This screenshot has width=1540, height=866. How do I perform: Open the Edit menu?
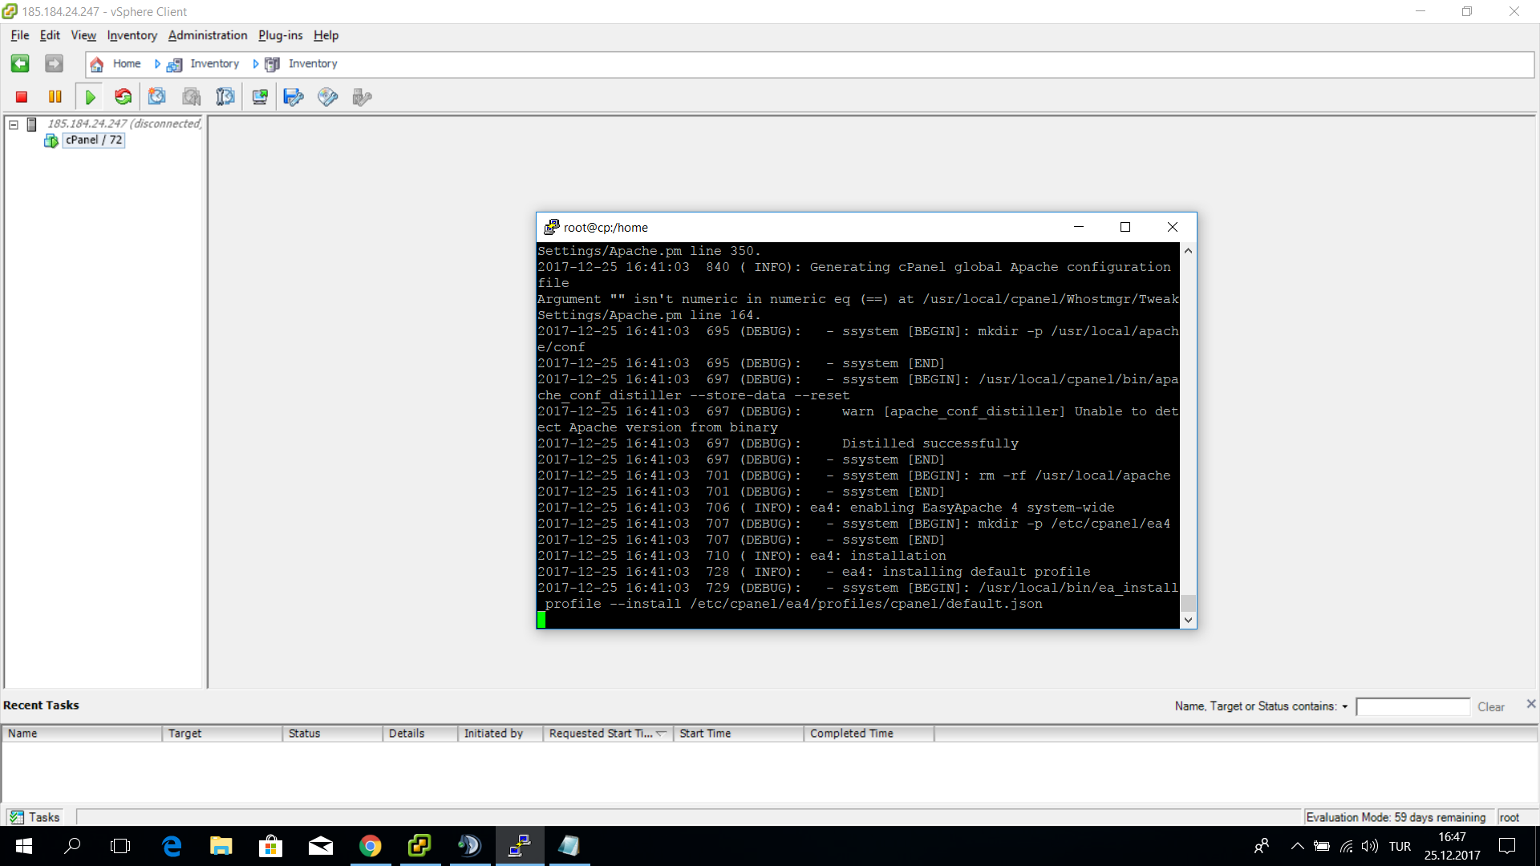[50, 35]
